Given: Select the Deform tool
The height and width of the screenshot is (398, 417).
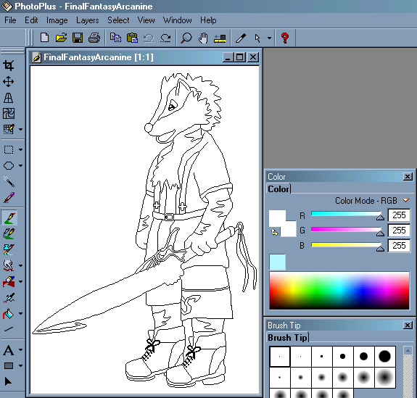Looking at the screenshot, I should [8, 98].
